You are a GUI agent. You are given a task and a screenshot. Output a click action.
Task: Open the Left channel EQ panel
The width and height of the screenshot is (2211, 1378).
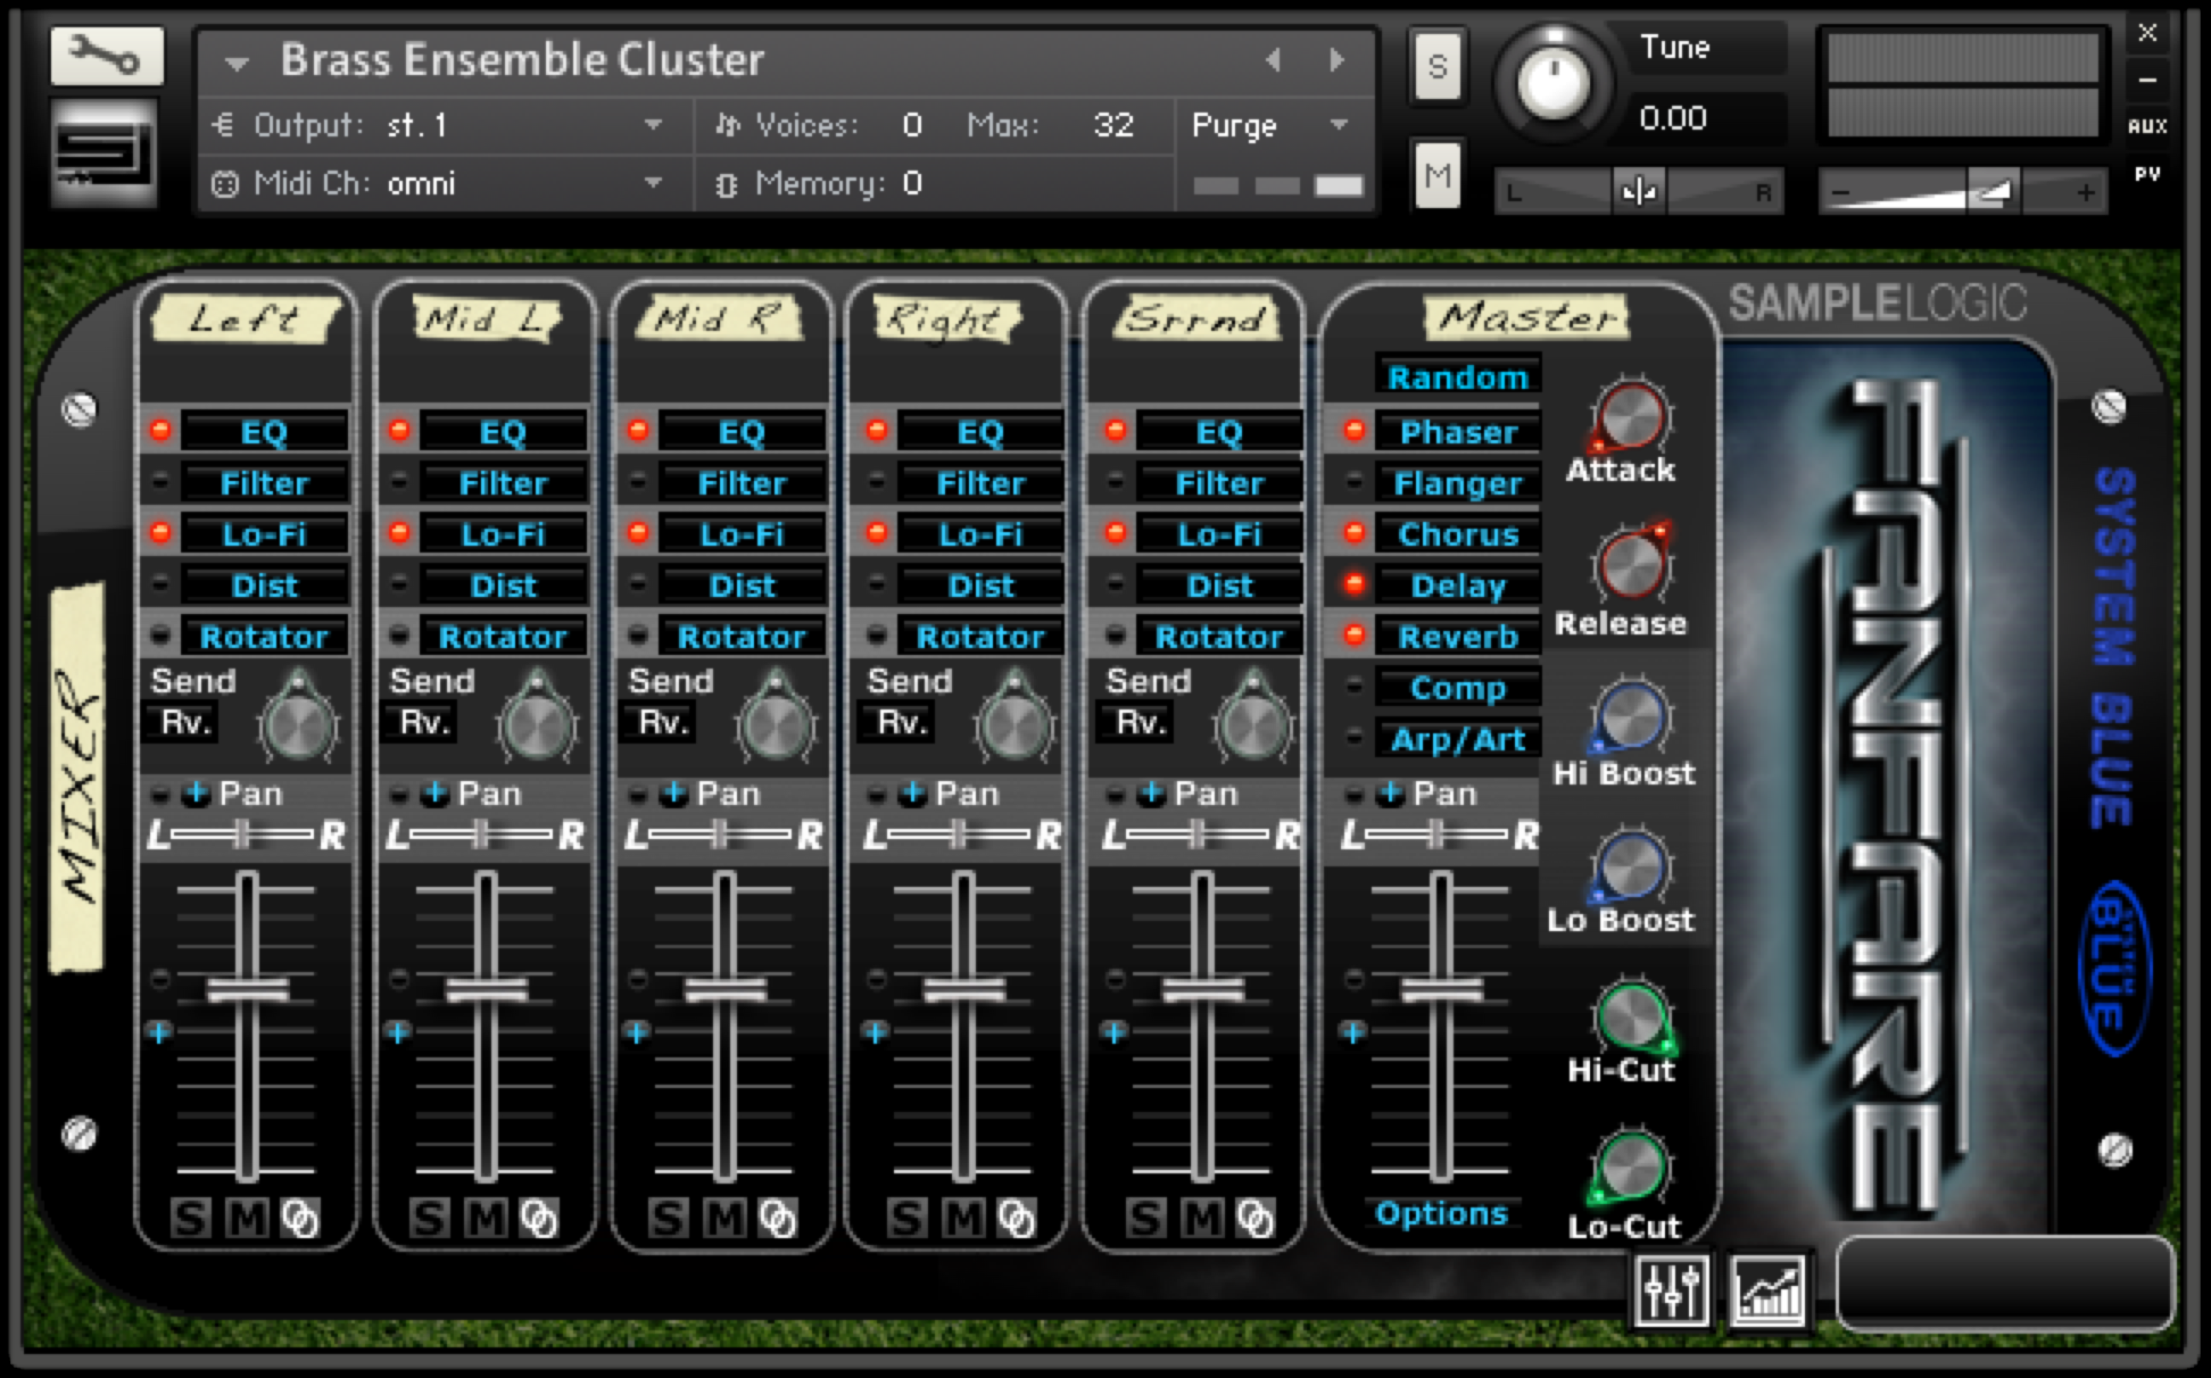(264, 431)
